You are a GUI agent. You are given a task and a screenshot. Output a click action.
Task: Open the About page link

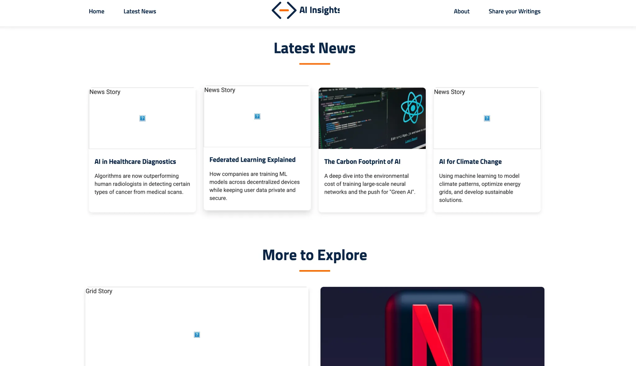click(461, 11)
